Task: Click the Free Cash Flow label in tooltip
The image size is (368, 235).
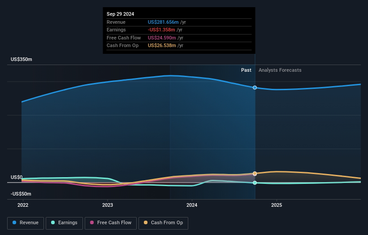Action: click(x=124, y=38)
